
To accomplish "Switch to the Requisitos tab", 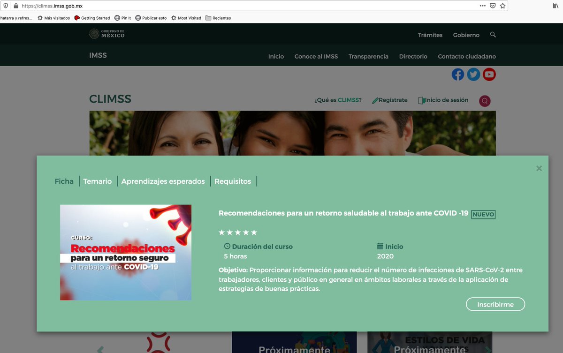I will 233,181.
